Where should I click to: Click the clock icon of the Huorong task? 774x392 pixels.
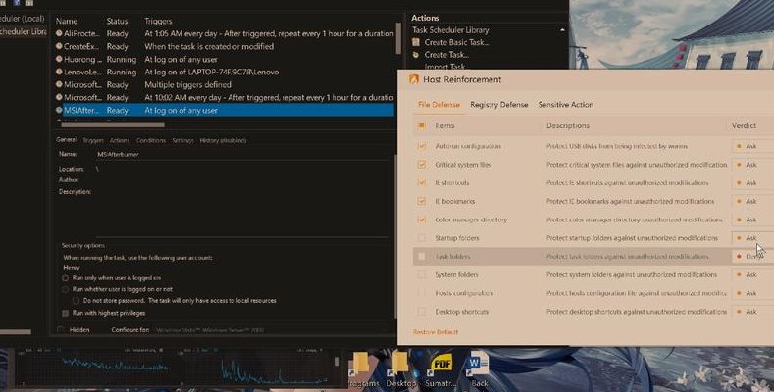[x=59, y=59]
